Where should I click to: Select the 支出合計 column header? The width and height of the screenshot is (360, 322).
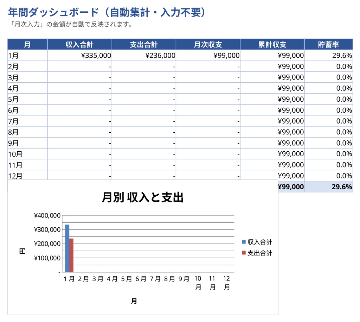click(144, 44)
